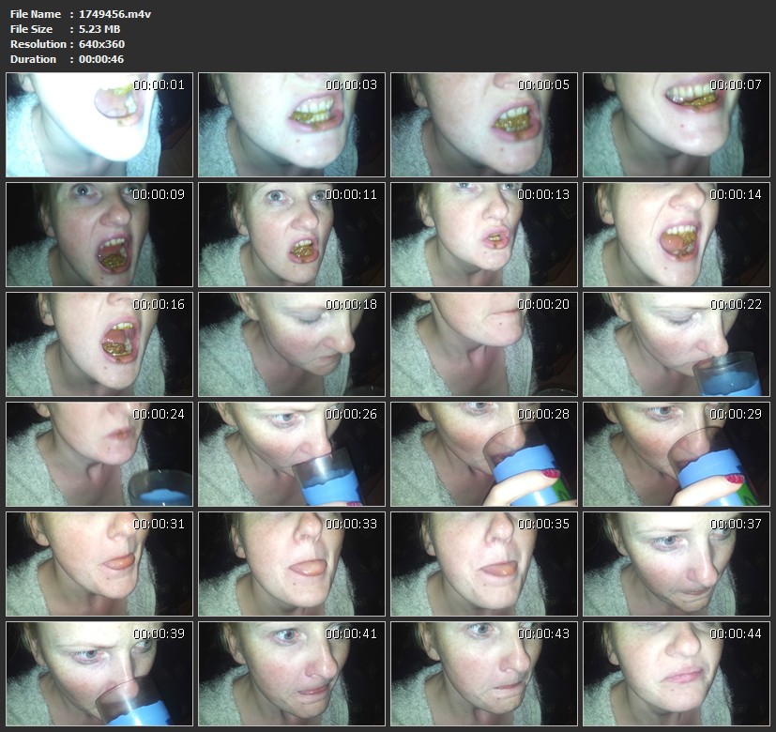The height and width of the screenshot is (732, 776).
Task: Click the frame timestamped 00:00:37
Action: pyautogui.click(x=677, y=564)
